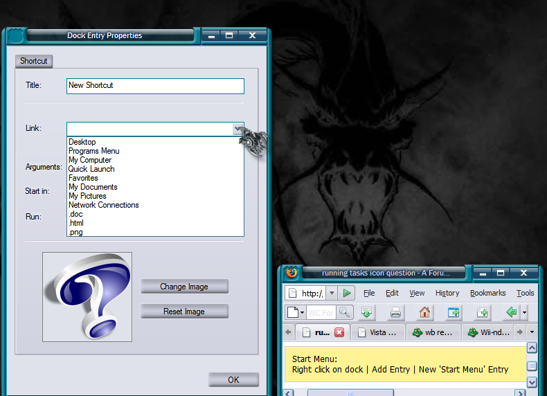Click the search engine page icon in Firefox
This screenshot has height=396, width=547.
[293, 312]
